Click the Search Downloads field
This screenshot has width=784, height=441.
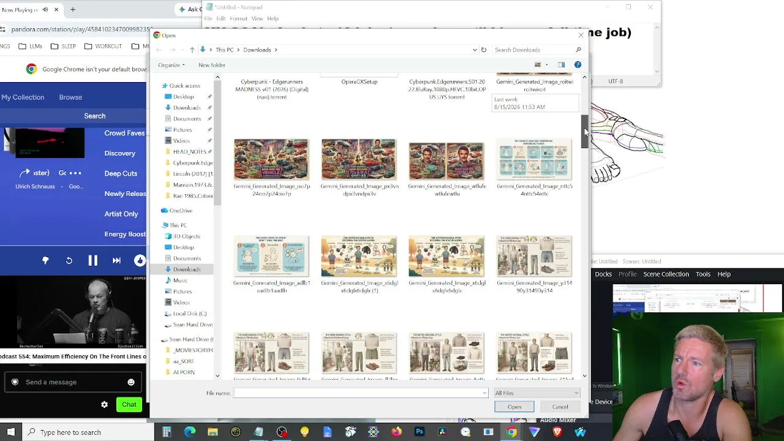point(533,50)
